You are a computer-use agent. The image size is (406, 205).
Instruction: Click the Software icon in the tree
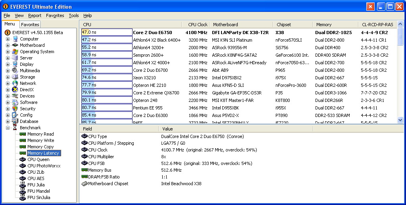click(x=15, y=102)
